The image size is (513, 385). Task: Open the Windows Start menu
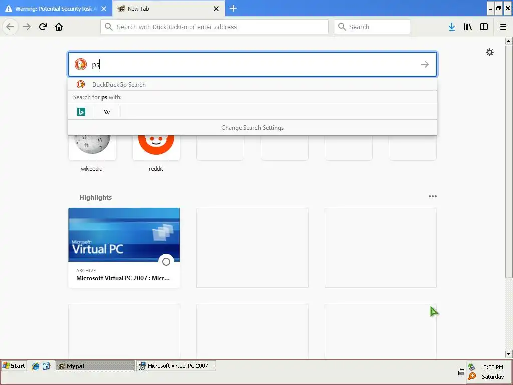[14, 366]
